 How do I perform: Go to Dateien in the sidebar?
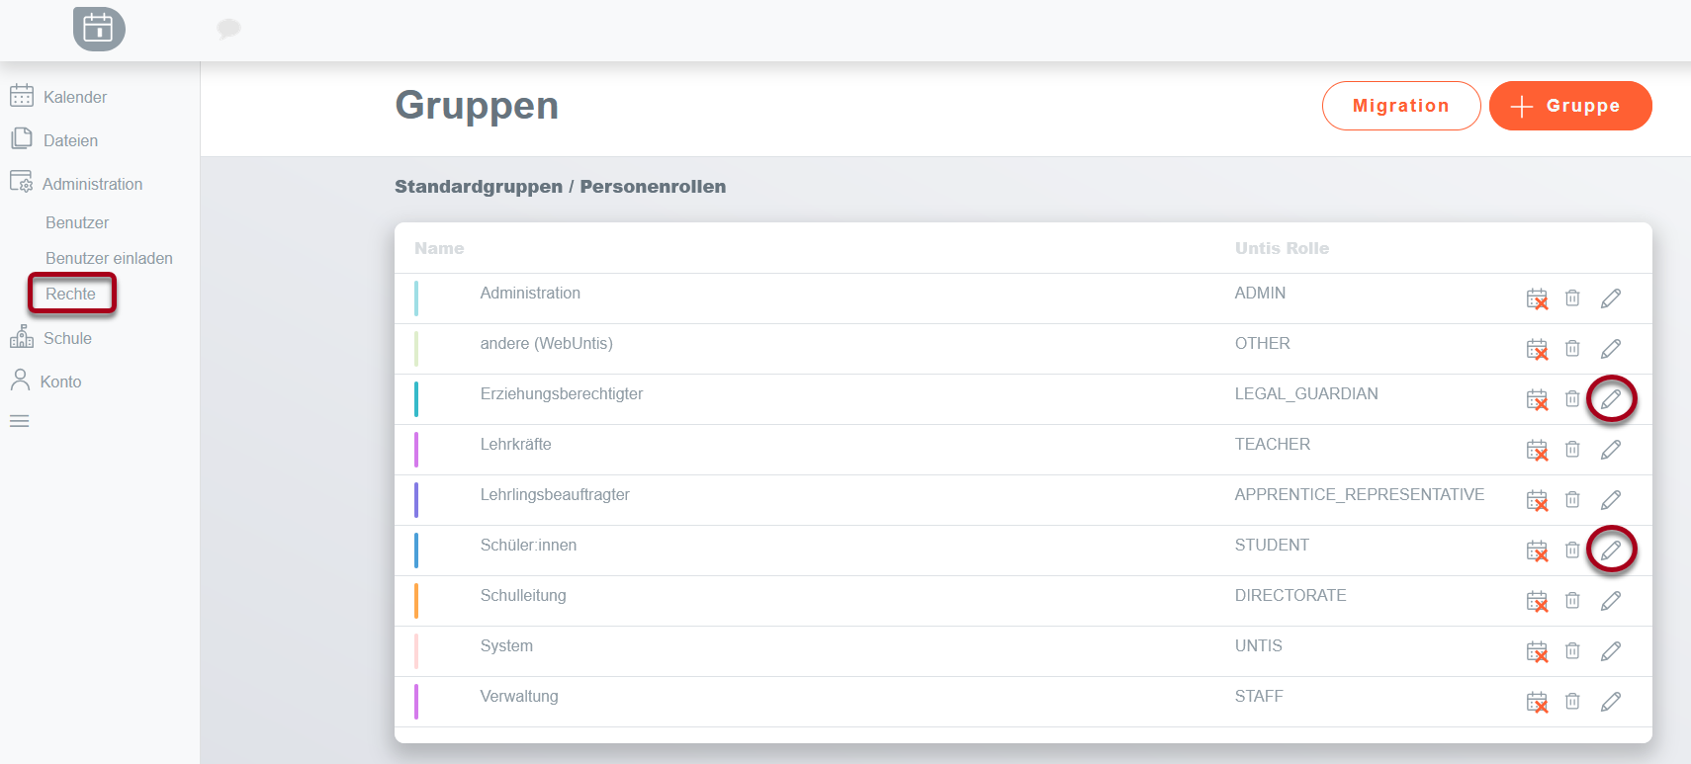click(70, 140)
